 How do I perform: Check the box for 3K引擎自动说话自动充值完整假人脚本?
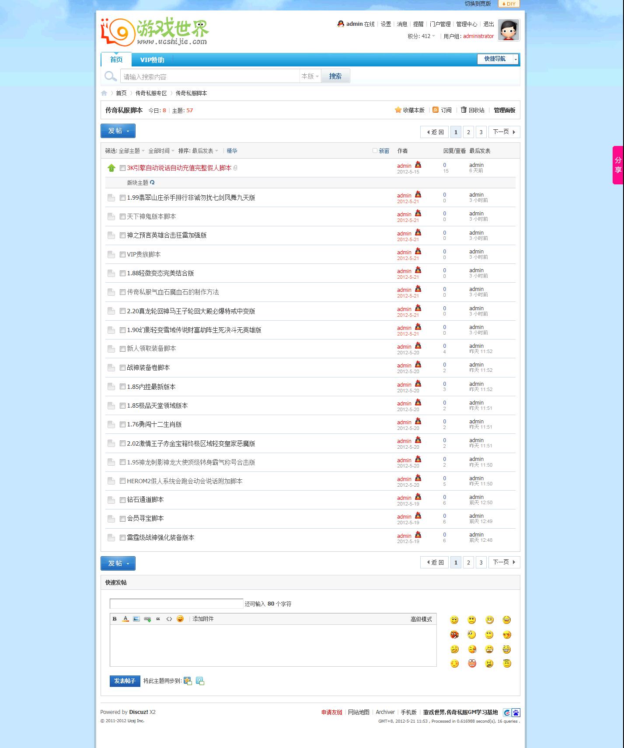(x=122, y=168)
